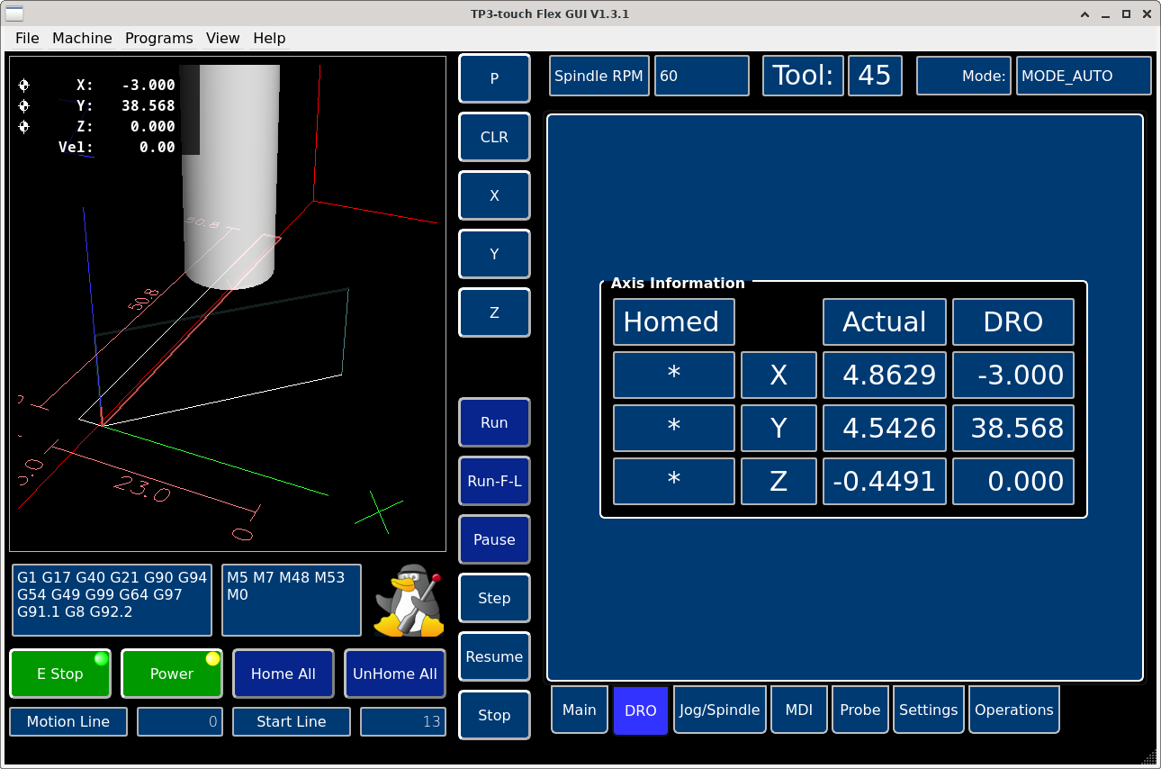Viewport: 1161px width, 769px height.
Task: Switch to the Y axis view
Action: click(494, 254)
